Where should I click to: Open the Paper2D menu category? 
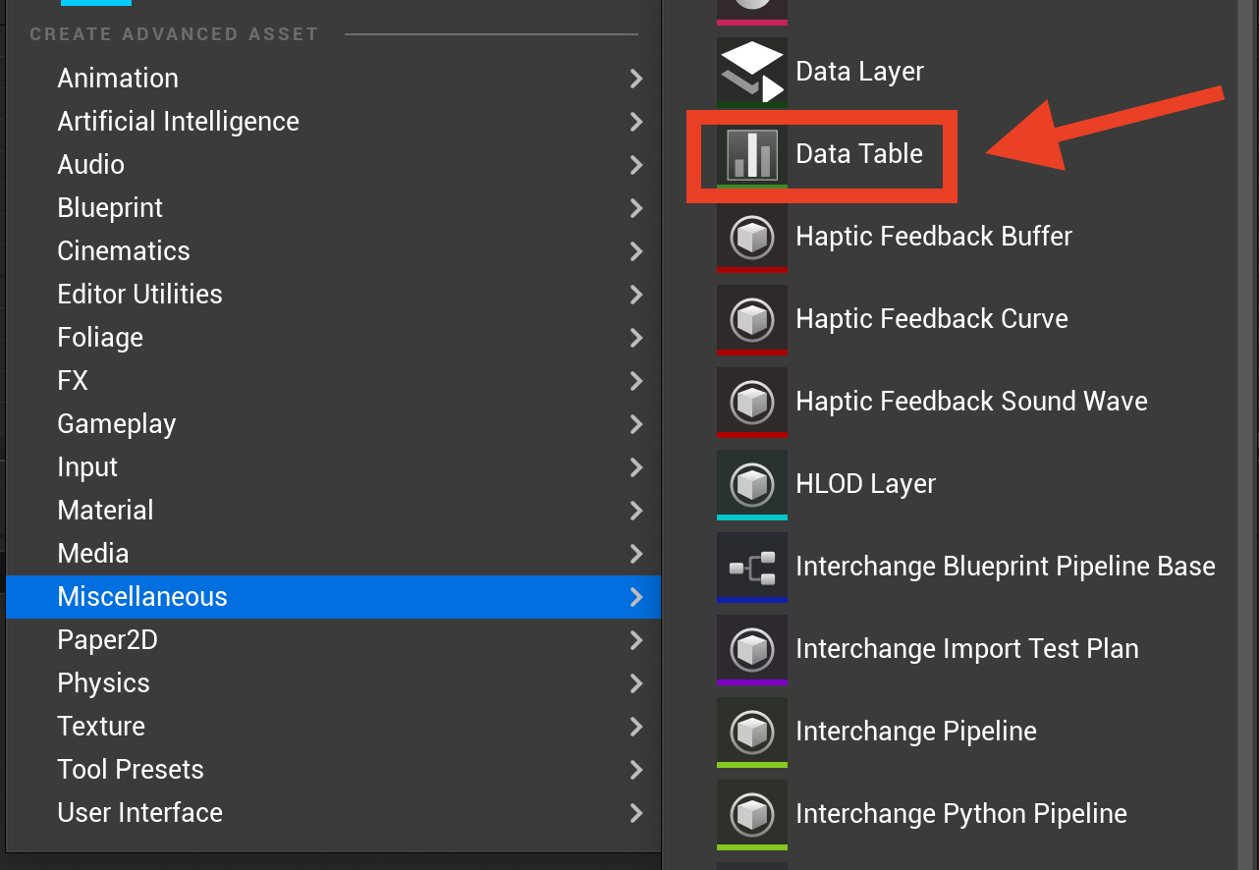tap(333, 640)
